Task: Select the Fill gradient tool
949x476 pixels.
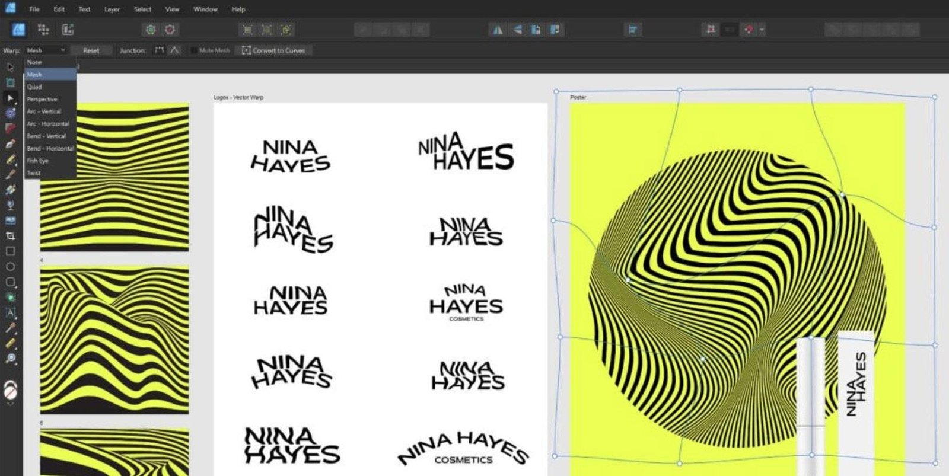Action: (x=10, y=190)
